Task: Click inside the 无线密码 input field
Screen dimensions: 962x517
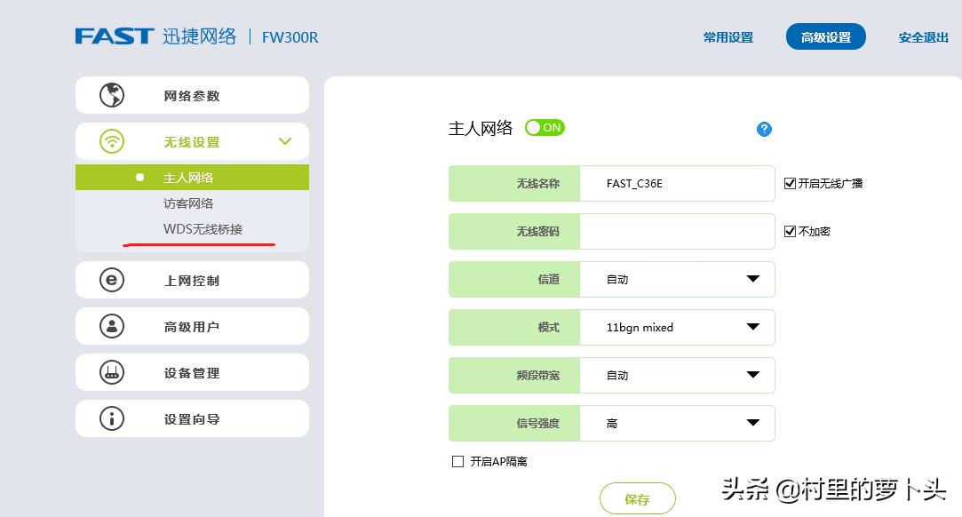Action: (678, 231)
